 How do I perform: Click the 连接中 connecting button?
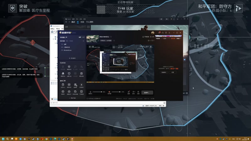(147, 92)
